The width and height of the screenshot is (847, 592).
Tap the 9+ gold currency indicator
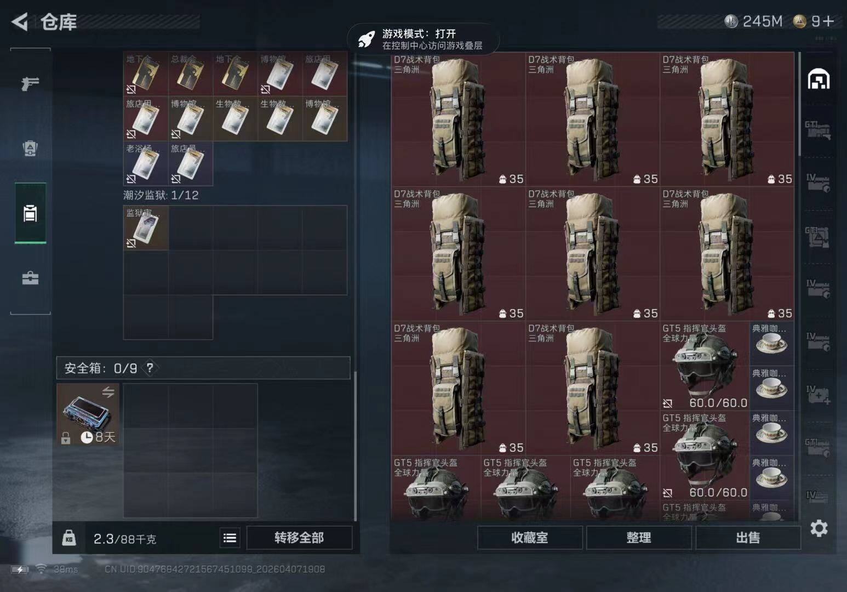tap(814, 21)
